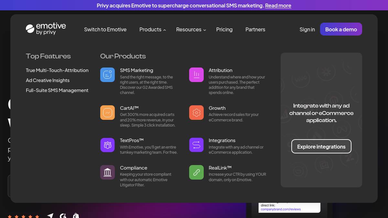Click the TextPros purple team icon
Image resolution: width=388 pixels, height=218 pixels.
tap(107, 145)
